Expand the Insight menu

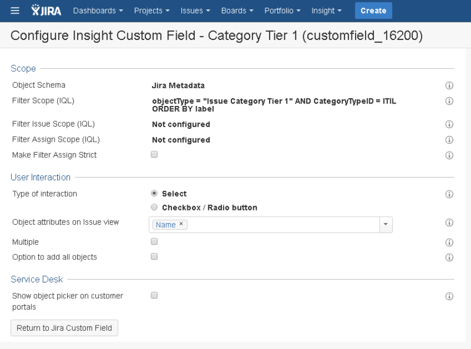(326, 11)
